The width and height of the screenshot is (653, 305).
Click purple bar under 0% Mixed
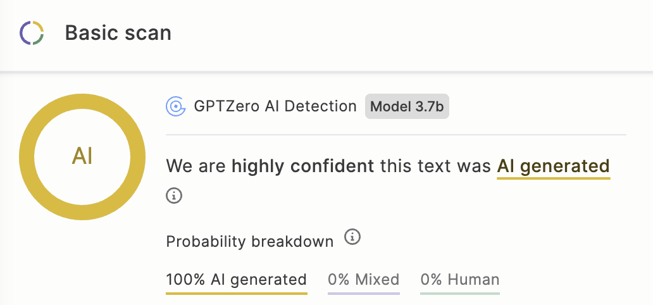pyautogui.click(x=364, y=294)
